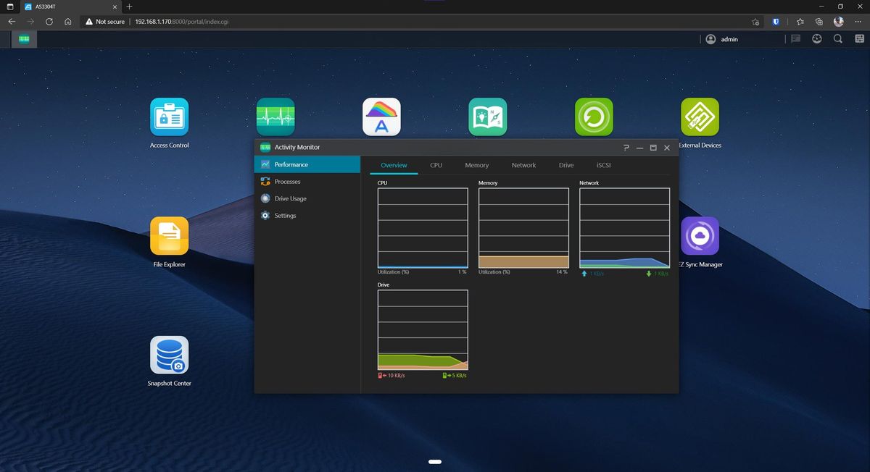Open the ADM preferences panel icon
The height and width of the screenshot is (472, 870).
pos(858,39)
